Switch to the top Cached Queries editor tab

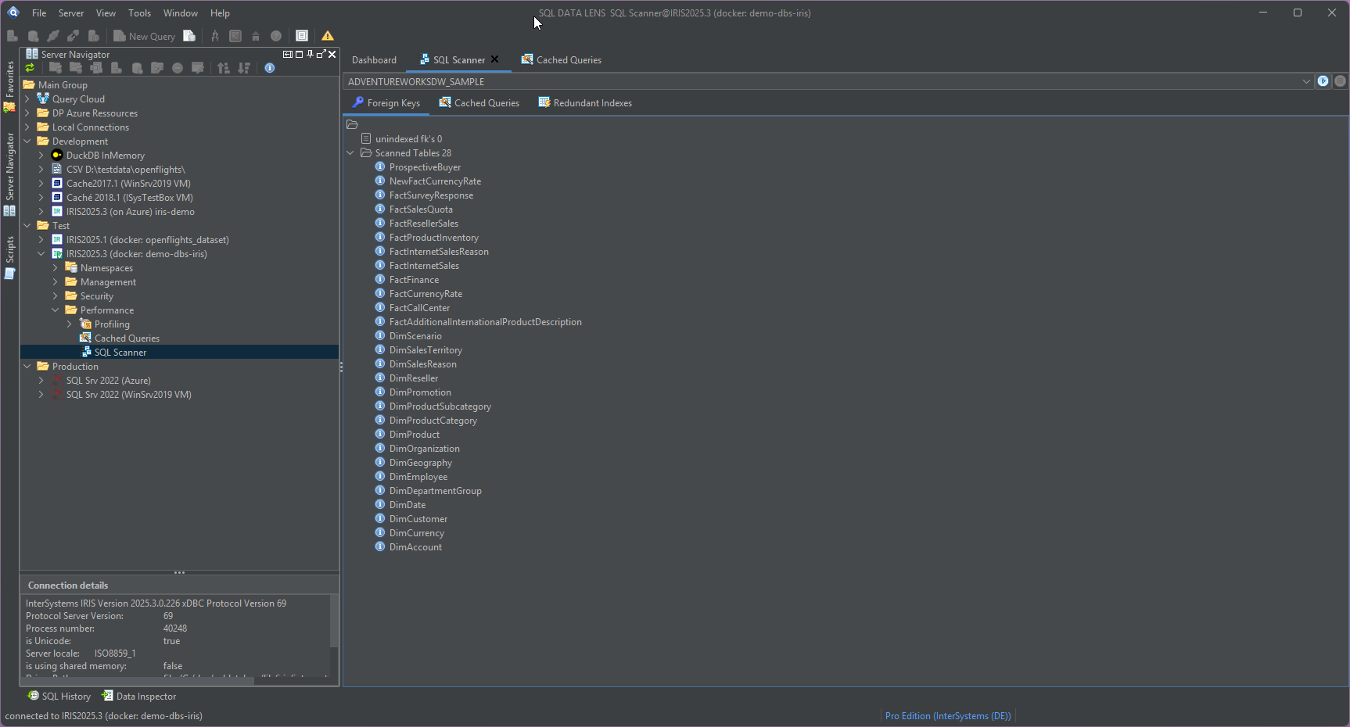point(562,60)
